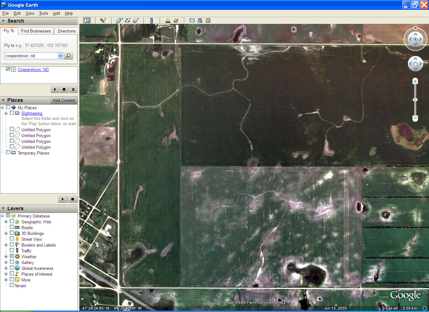Collapse the Search panel
This screenshot has width=429, height=312.
3,21
